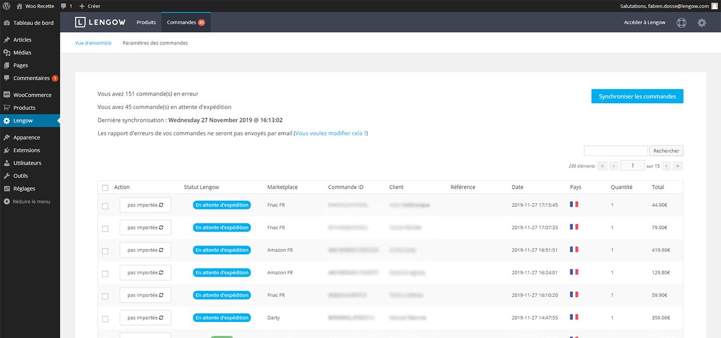
Task: Check order row dated 2019-11-27 17:07:33
Action: coord(105,228)
